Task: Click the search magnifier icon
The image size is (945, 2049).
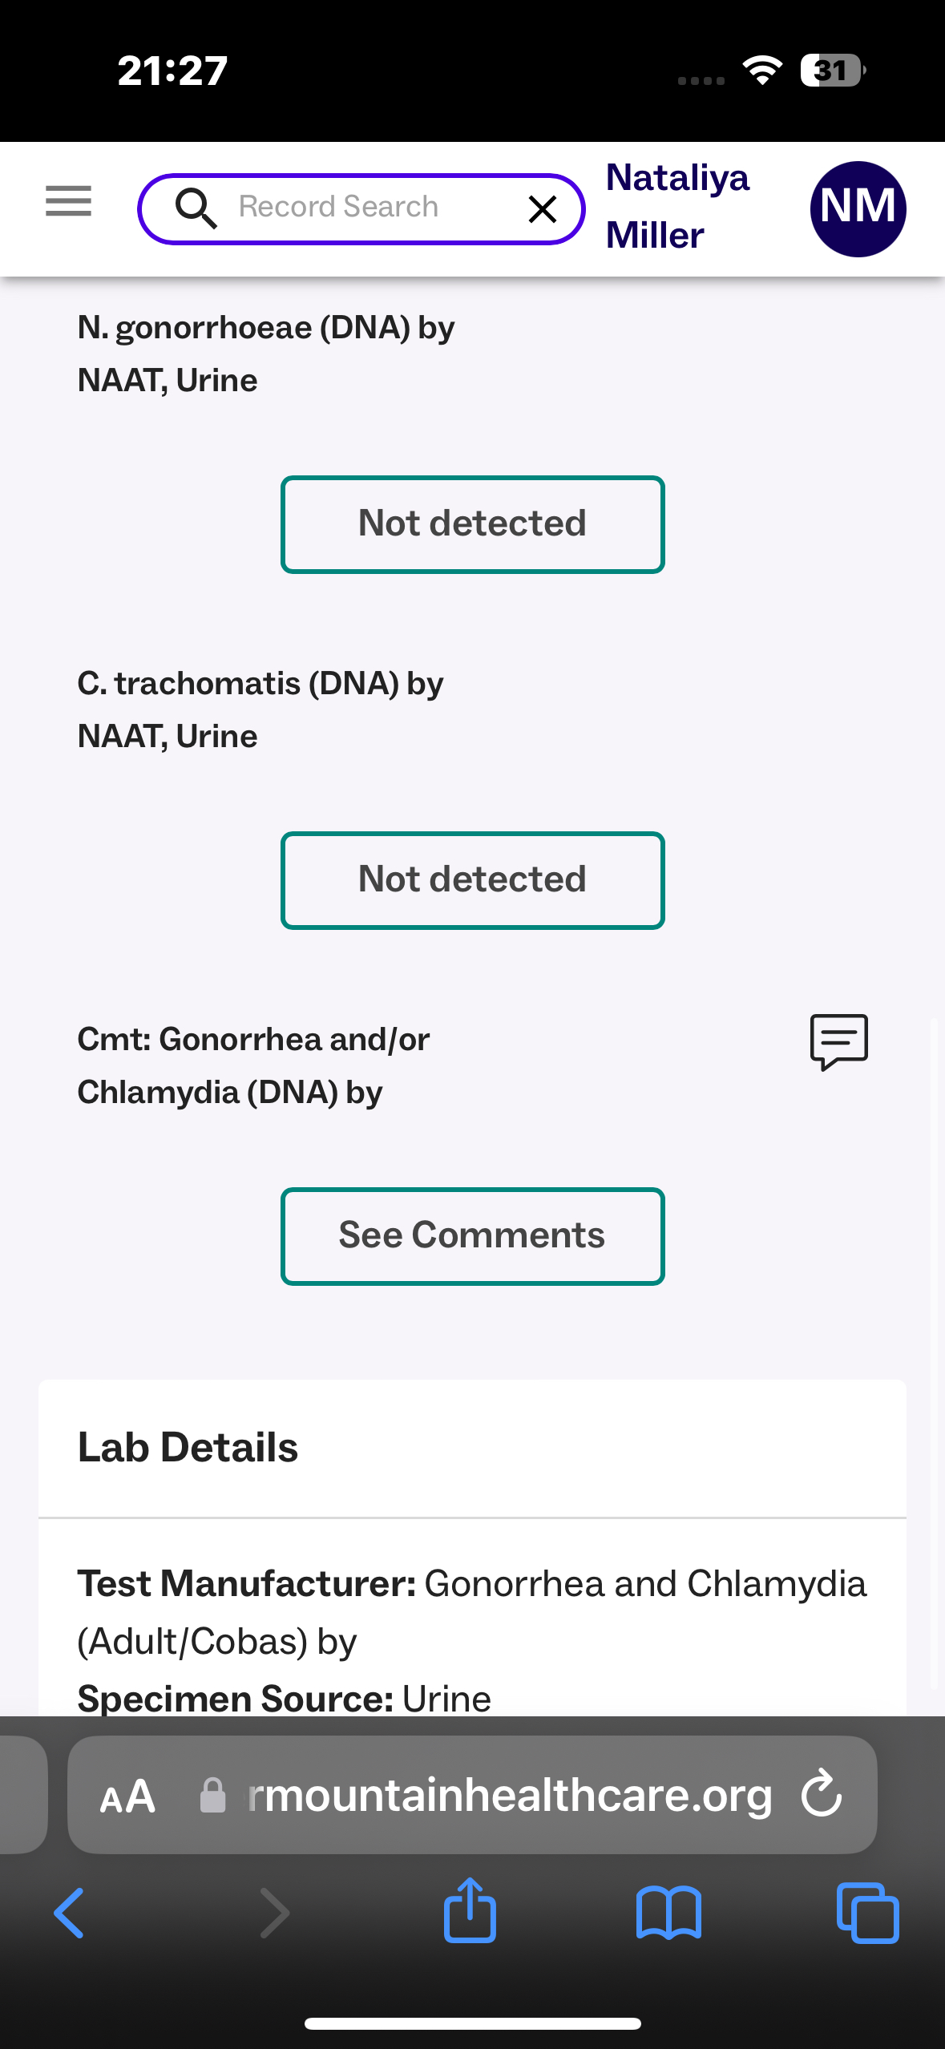Action: pyautogui.click(x=196, y=208)
